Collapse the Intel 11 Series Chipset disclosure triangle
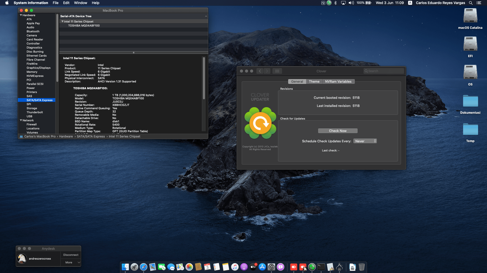Viewport: 487px width, 273px height. point(62,21)
